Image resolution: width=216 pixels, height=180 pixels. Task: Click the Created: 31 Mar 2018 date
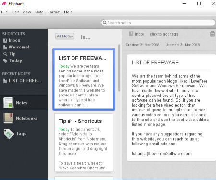pos(143,45)
